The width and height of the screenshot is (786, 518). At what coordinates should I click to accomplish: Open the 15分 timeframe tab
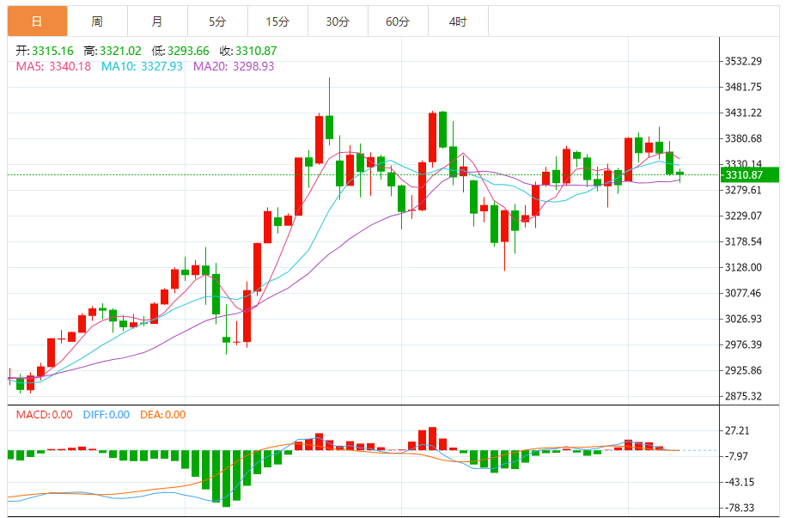pyautogui.click(x=277, y=21)
